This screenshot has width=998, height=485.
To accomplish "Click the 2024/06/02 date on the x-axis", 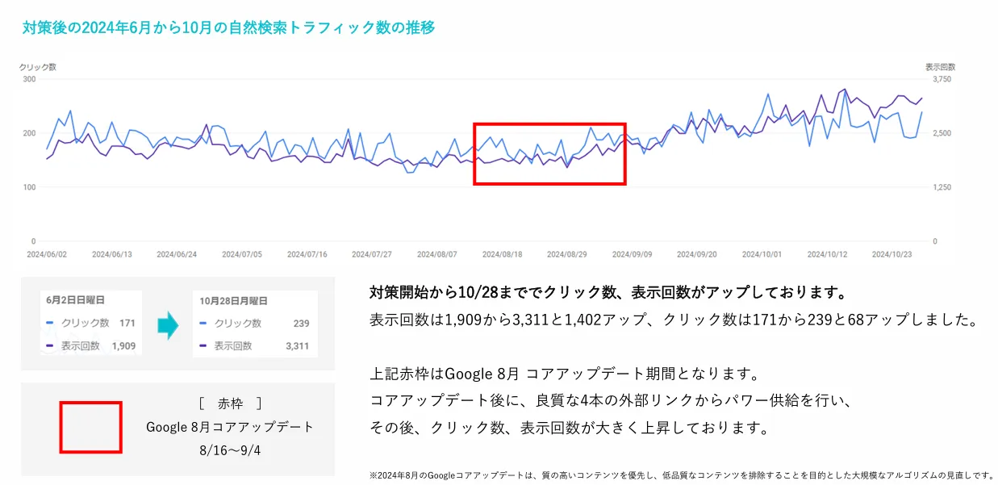I will (x=47, y=253).
